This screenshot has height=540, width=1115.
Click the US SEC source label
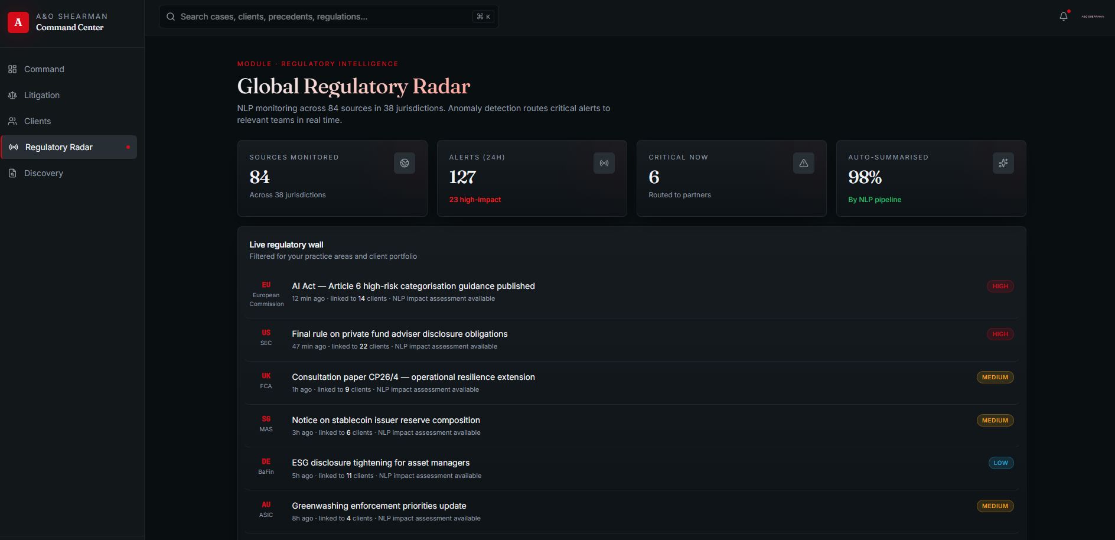(x=266, y=337)
